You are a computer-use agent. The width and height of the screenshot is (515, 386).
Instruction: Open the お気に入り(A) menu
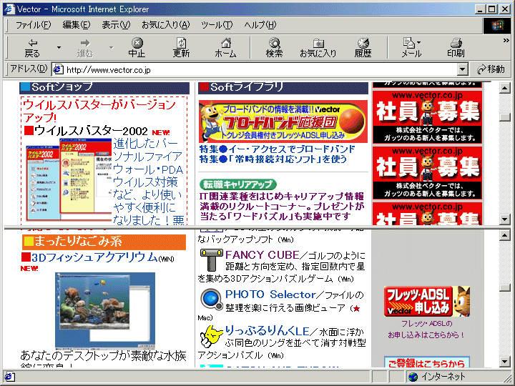tap(166, 25)
